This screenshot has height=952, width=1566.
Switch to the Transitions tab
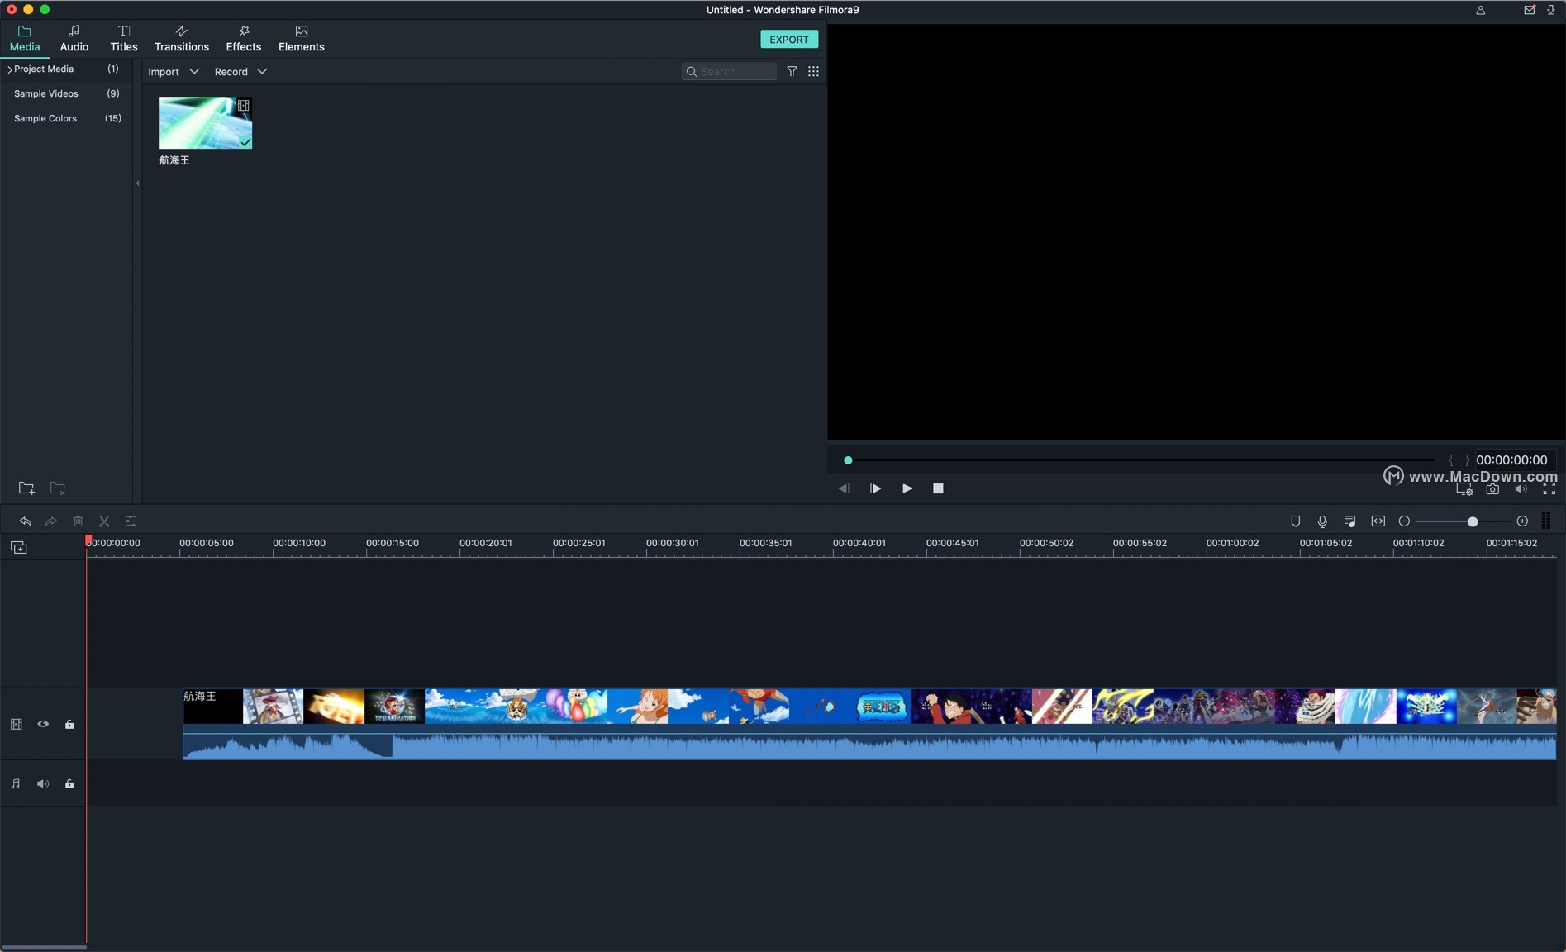click(181, 38)
